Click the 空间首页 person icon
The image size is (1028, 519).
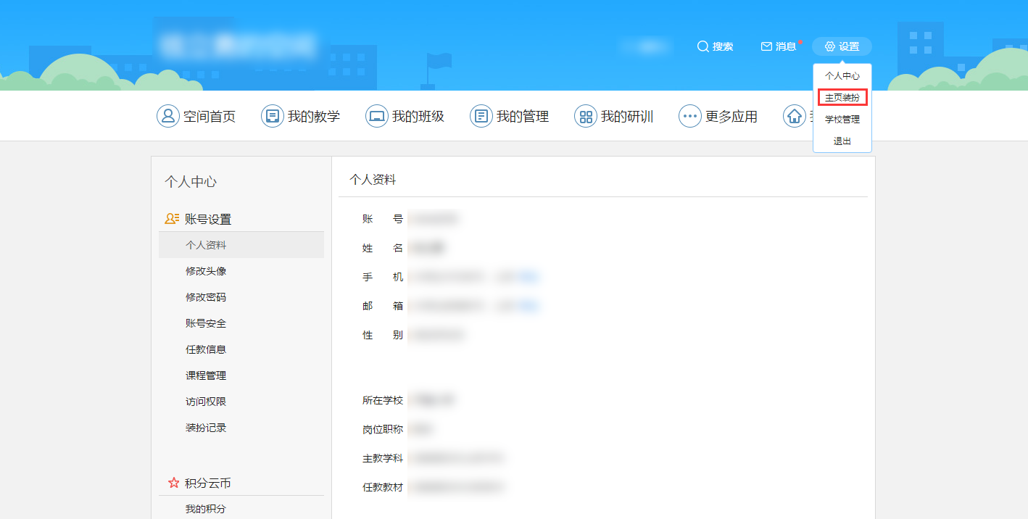coord(168,116)
